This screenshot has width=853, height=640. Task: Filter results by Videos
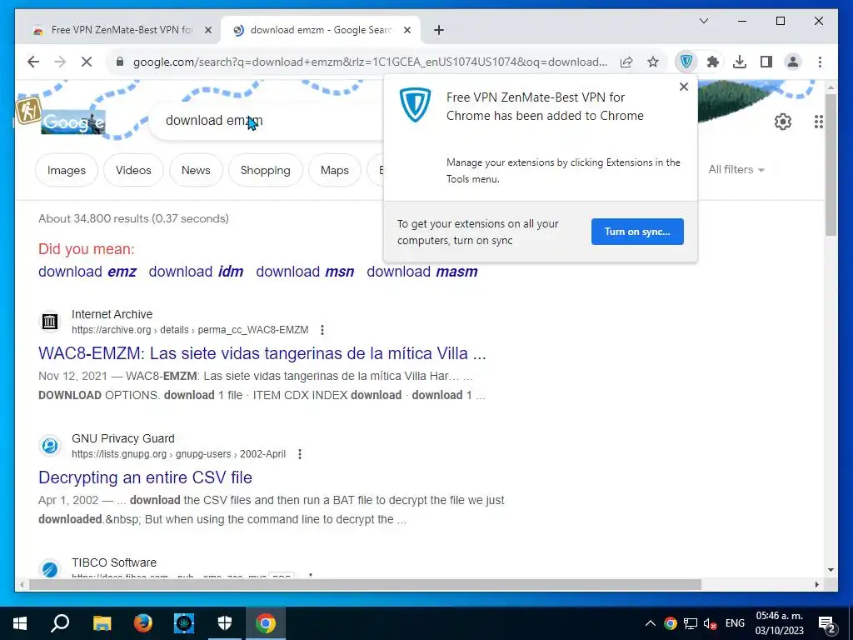click(133, 170)
